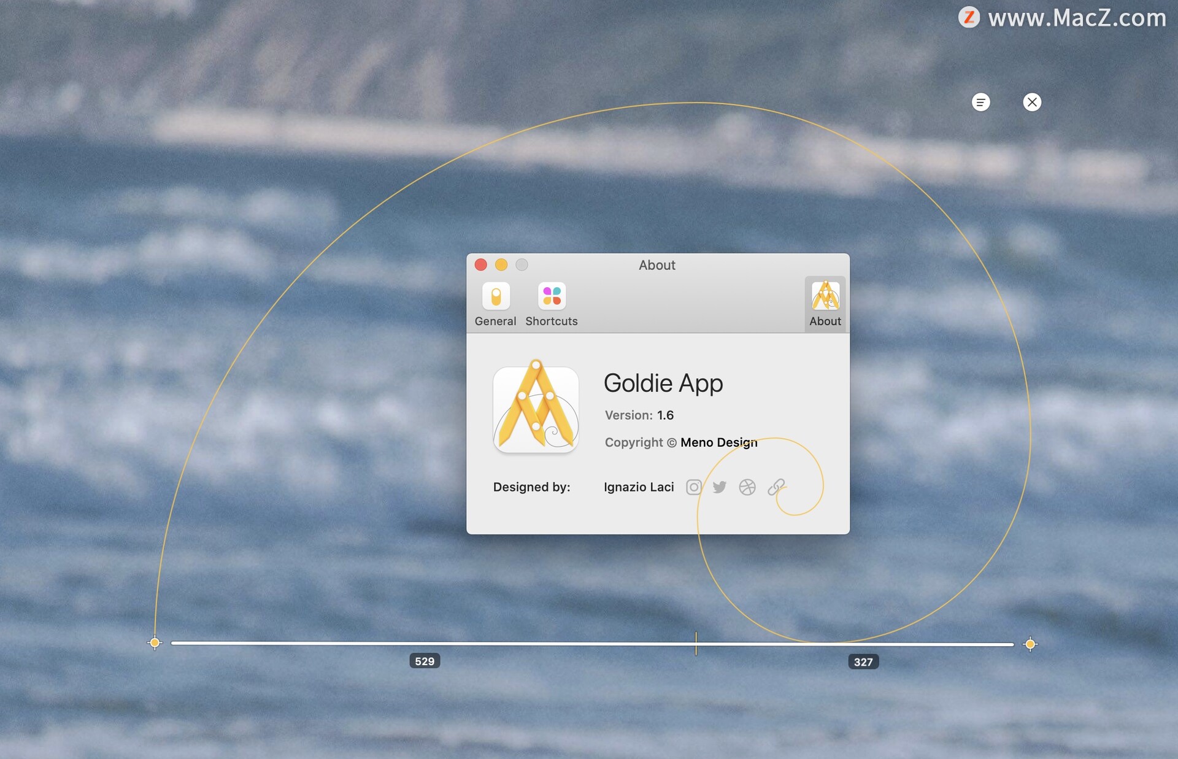The height and width of the screenshot is (759, 1178).
Task: Open Ignazio Laci's Twitter profile
Action: click(718, 487)
